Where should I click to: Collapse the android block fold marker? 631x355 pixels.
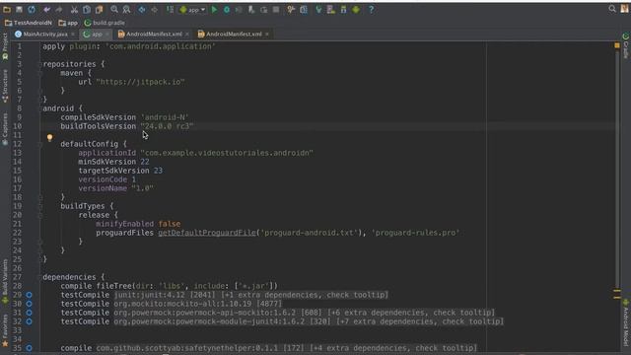tap(40, 108)
